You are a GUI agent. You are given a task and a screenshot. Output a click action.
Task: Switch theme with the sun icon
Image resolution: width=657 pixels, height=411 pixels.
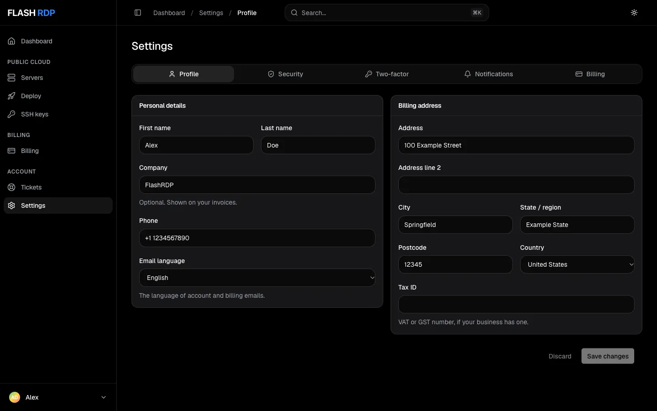(634, 13)
